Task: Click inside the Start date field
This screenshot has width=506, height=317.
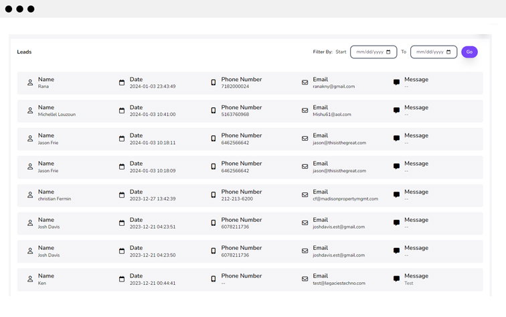Action: (x=368, y=52)
